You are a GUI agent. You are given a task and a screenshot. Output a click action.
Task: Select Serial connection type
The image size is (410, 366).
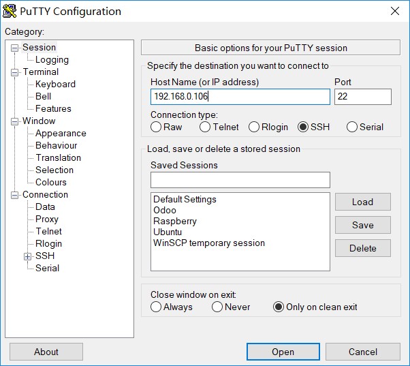click(x=352, y=127)
